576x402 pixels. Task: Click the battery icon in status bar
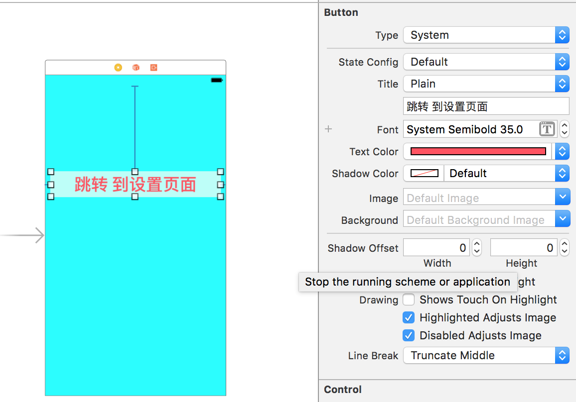[217, 80]
